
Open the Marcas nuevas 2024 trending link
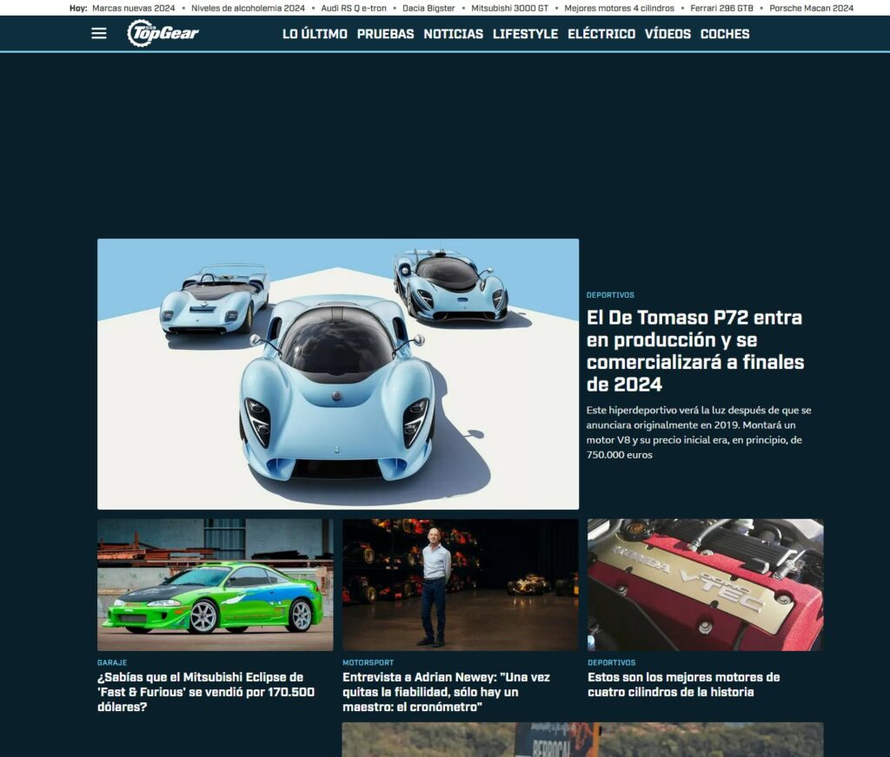(133, 8)
